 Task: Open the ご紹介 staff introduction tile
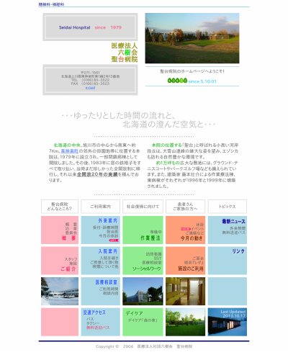(60, 261)
